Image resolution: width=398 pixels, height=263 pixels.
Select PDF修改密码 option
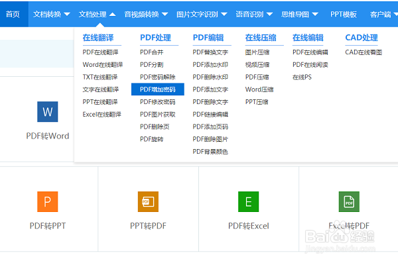coord(158,102)
